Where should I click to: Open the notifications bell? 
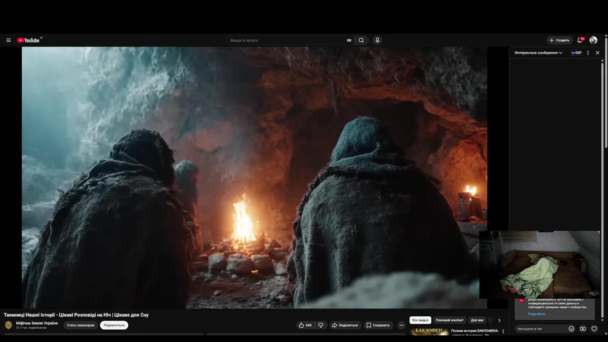(x=580, y=40)
